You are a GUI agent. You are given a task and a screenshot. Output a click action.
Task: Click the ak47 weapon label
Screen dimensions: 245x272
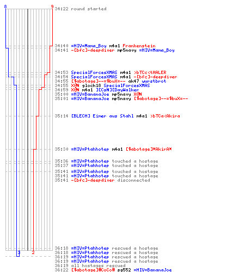(x=133, y=81)
